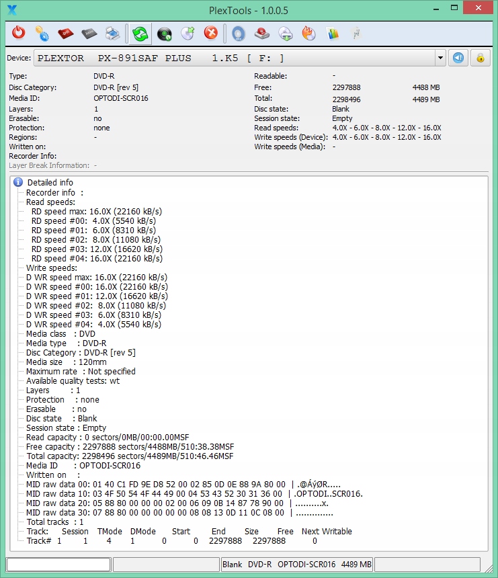Open the Device dropdown arrow
Viewport: 498px width, 578px height.
pos(440,58)
